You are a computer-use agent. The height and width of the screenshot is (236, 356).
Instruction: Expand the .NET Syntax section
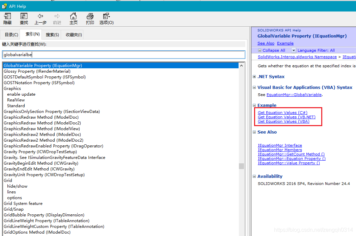(254, 77)
